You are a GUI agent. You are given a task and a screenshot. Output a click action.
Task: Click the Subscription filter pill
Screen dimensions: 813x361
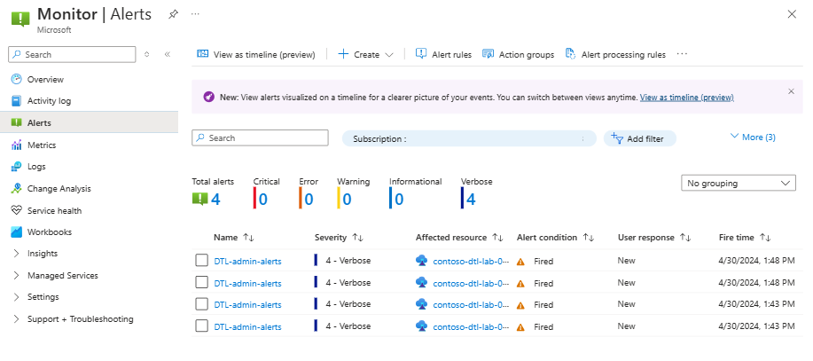click(469, 138)
